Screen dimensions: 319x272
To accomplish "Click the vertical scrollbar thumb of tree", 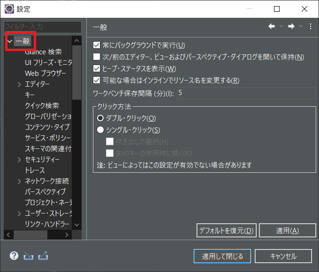I will coord(76,73).
